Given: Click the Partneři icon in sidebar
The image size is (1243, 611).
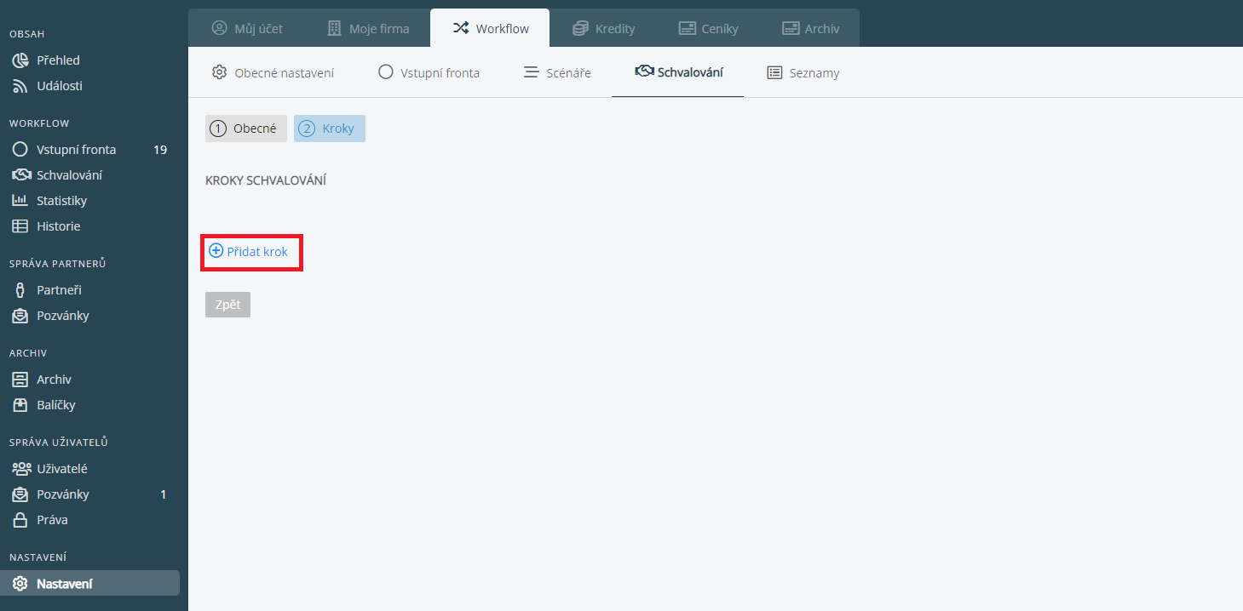Looking at the screenshot, I should (x=20, y=290).
